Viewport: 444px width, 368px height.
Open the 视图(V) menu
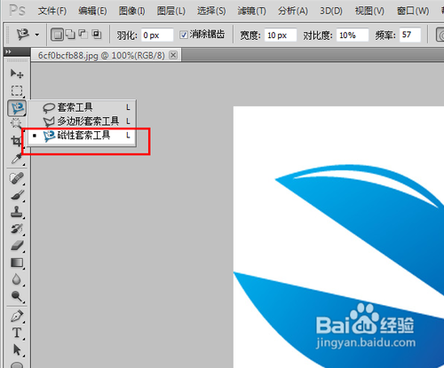click(369, 11)
